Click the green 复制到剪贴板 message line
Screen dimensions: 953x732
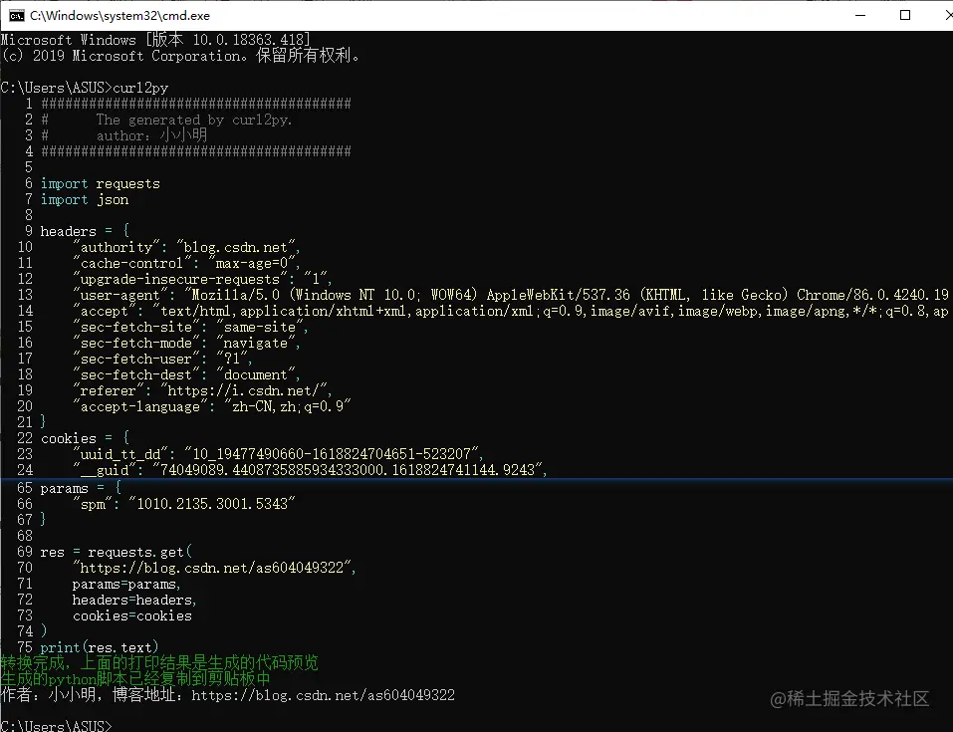click(x=135, y=678)
